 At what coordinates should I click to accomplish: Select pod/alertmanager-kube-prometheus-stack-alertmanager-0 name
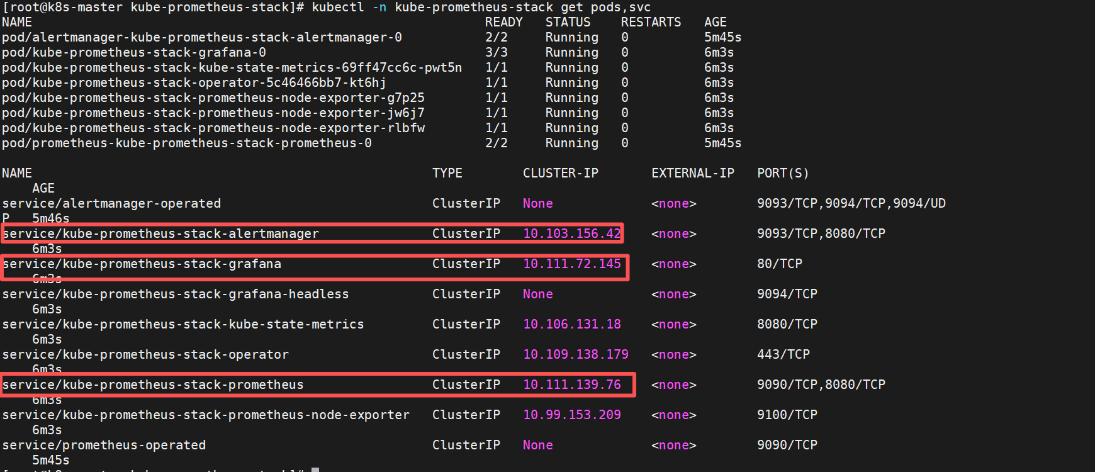(x=202, y=37)
